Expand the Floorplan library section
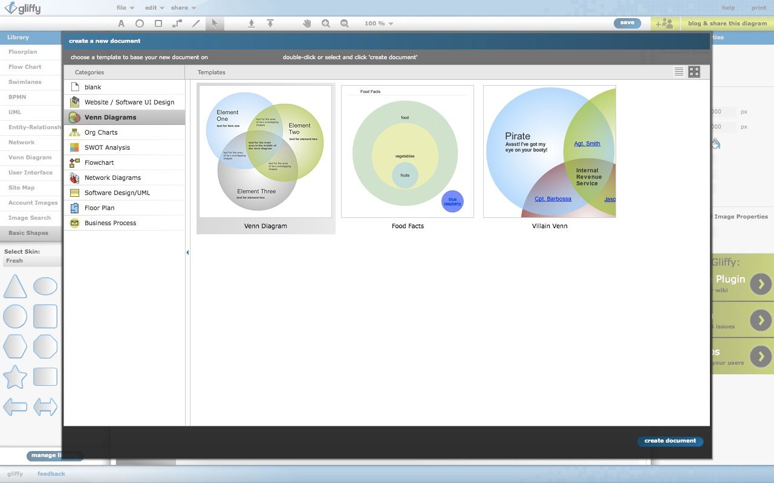The height and width of the screenshot is (483, 774). coord(31,52)
